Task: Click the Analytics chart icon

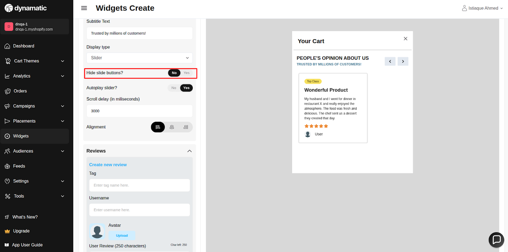Action: pos(7,76)
